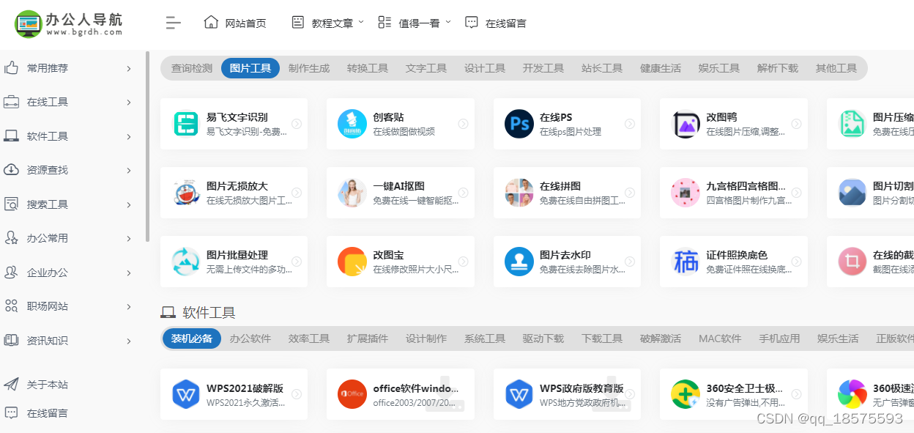Open 在线留言 at the sidebar bottom

tap(37, 413)
